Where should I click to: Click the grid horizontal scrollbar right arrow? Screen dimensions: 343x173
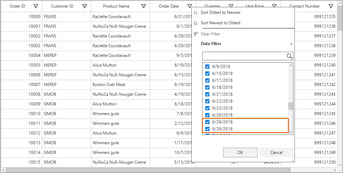335,170
